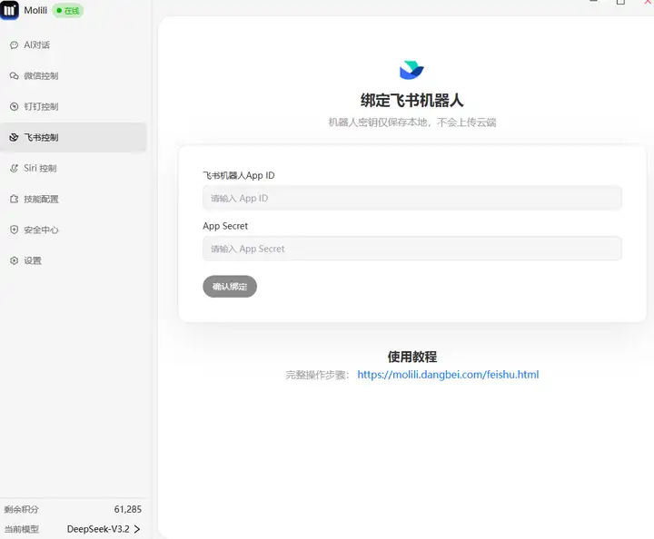The image size is (654, 539).
Task: Open 技能配置 page
Action: tap(73, 199)
